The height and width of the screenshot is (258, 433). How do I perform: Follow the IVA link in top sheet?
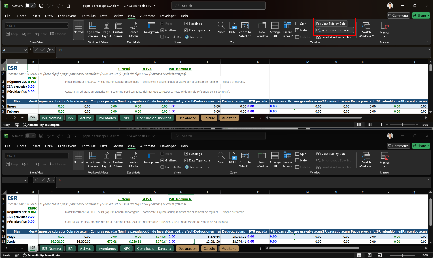(x=147, y=69)
